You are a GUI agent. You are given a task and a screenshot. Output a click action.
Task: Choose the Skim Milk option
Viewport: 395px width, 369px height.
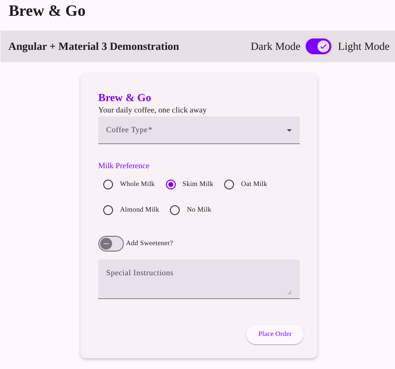click(x=171, y=184)
